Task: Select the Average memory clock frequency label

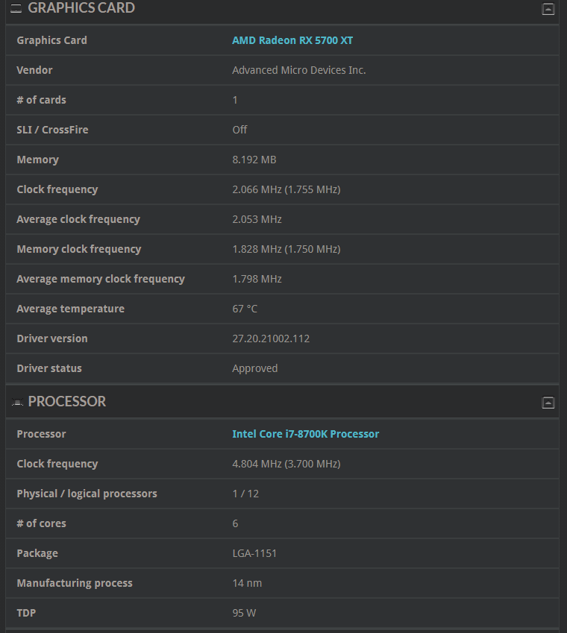Action: (x=101, y=280)
